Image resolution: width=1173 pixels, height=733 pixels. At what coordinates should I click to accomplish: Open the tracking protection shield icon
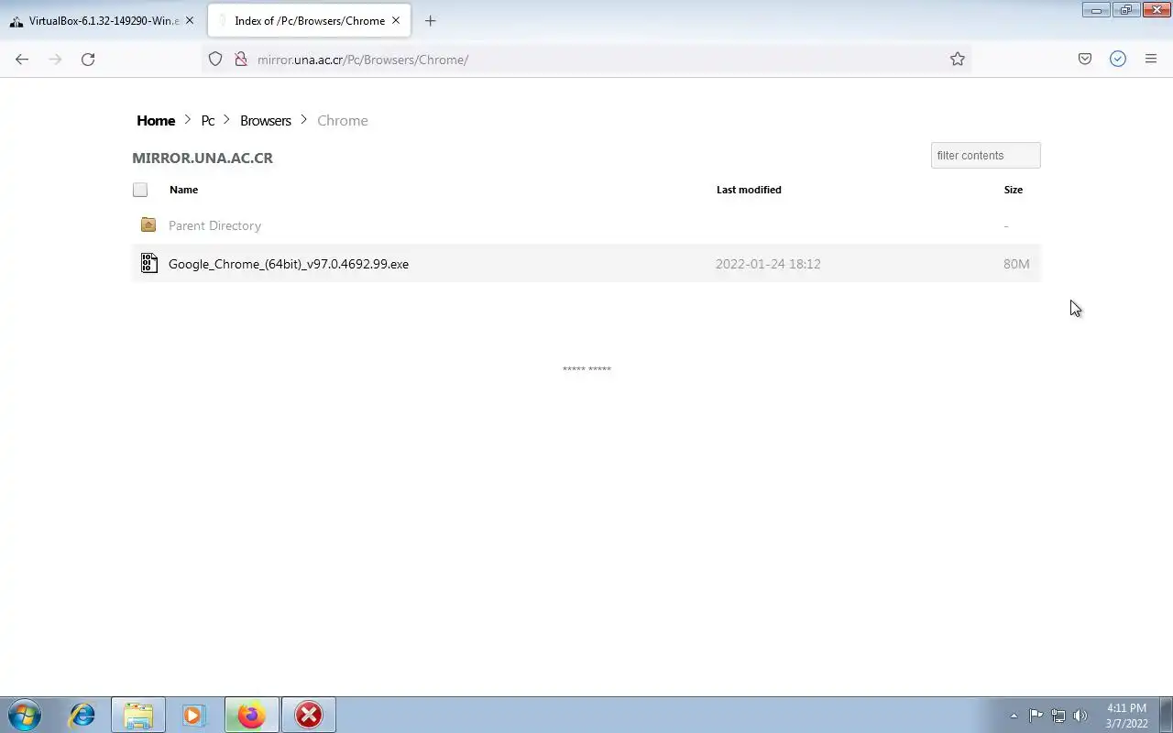[x=215, y=59]
